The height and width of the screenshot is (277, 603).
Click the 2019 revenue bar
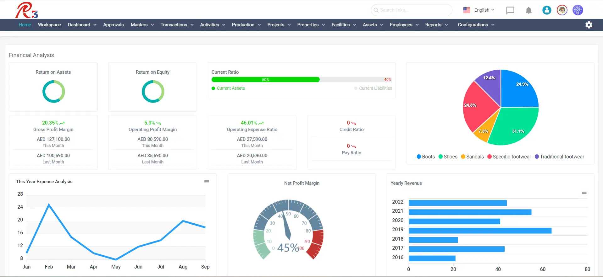[x=480, y=231]
